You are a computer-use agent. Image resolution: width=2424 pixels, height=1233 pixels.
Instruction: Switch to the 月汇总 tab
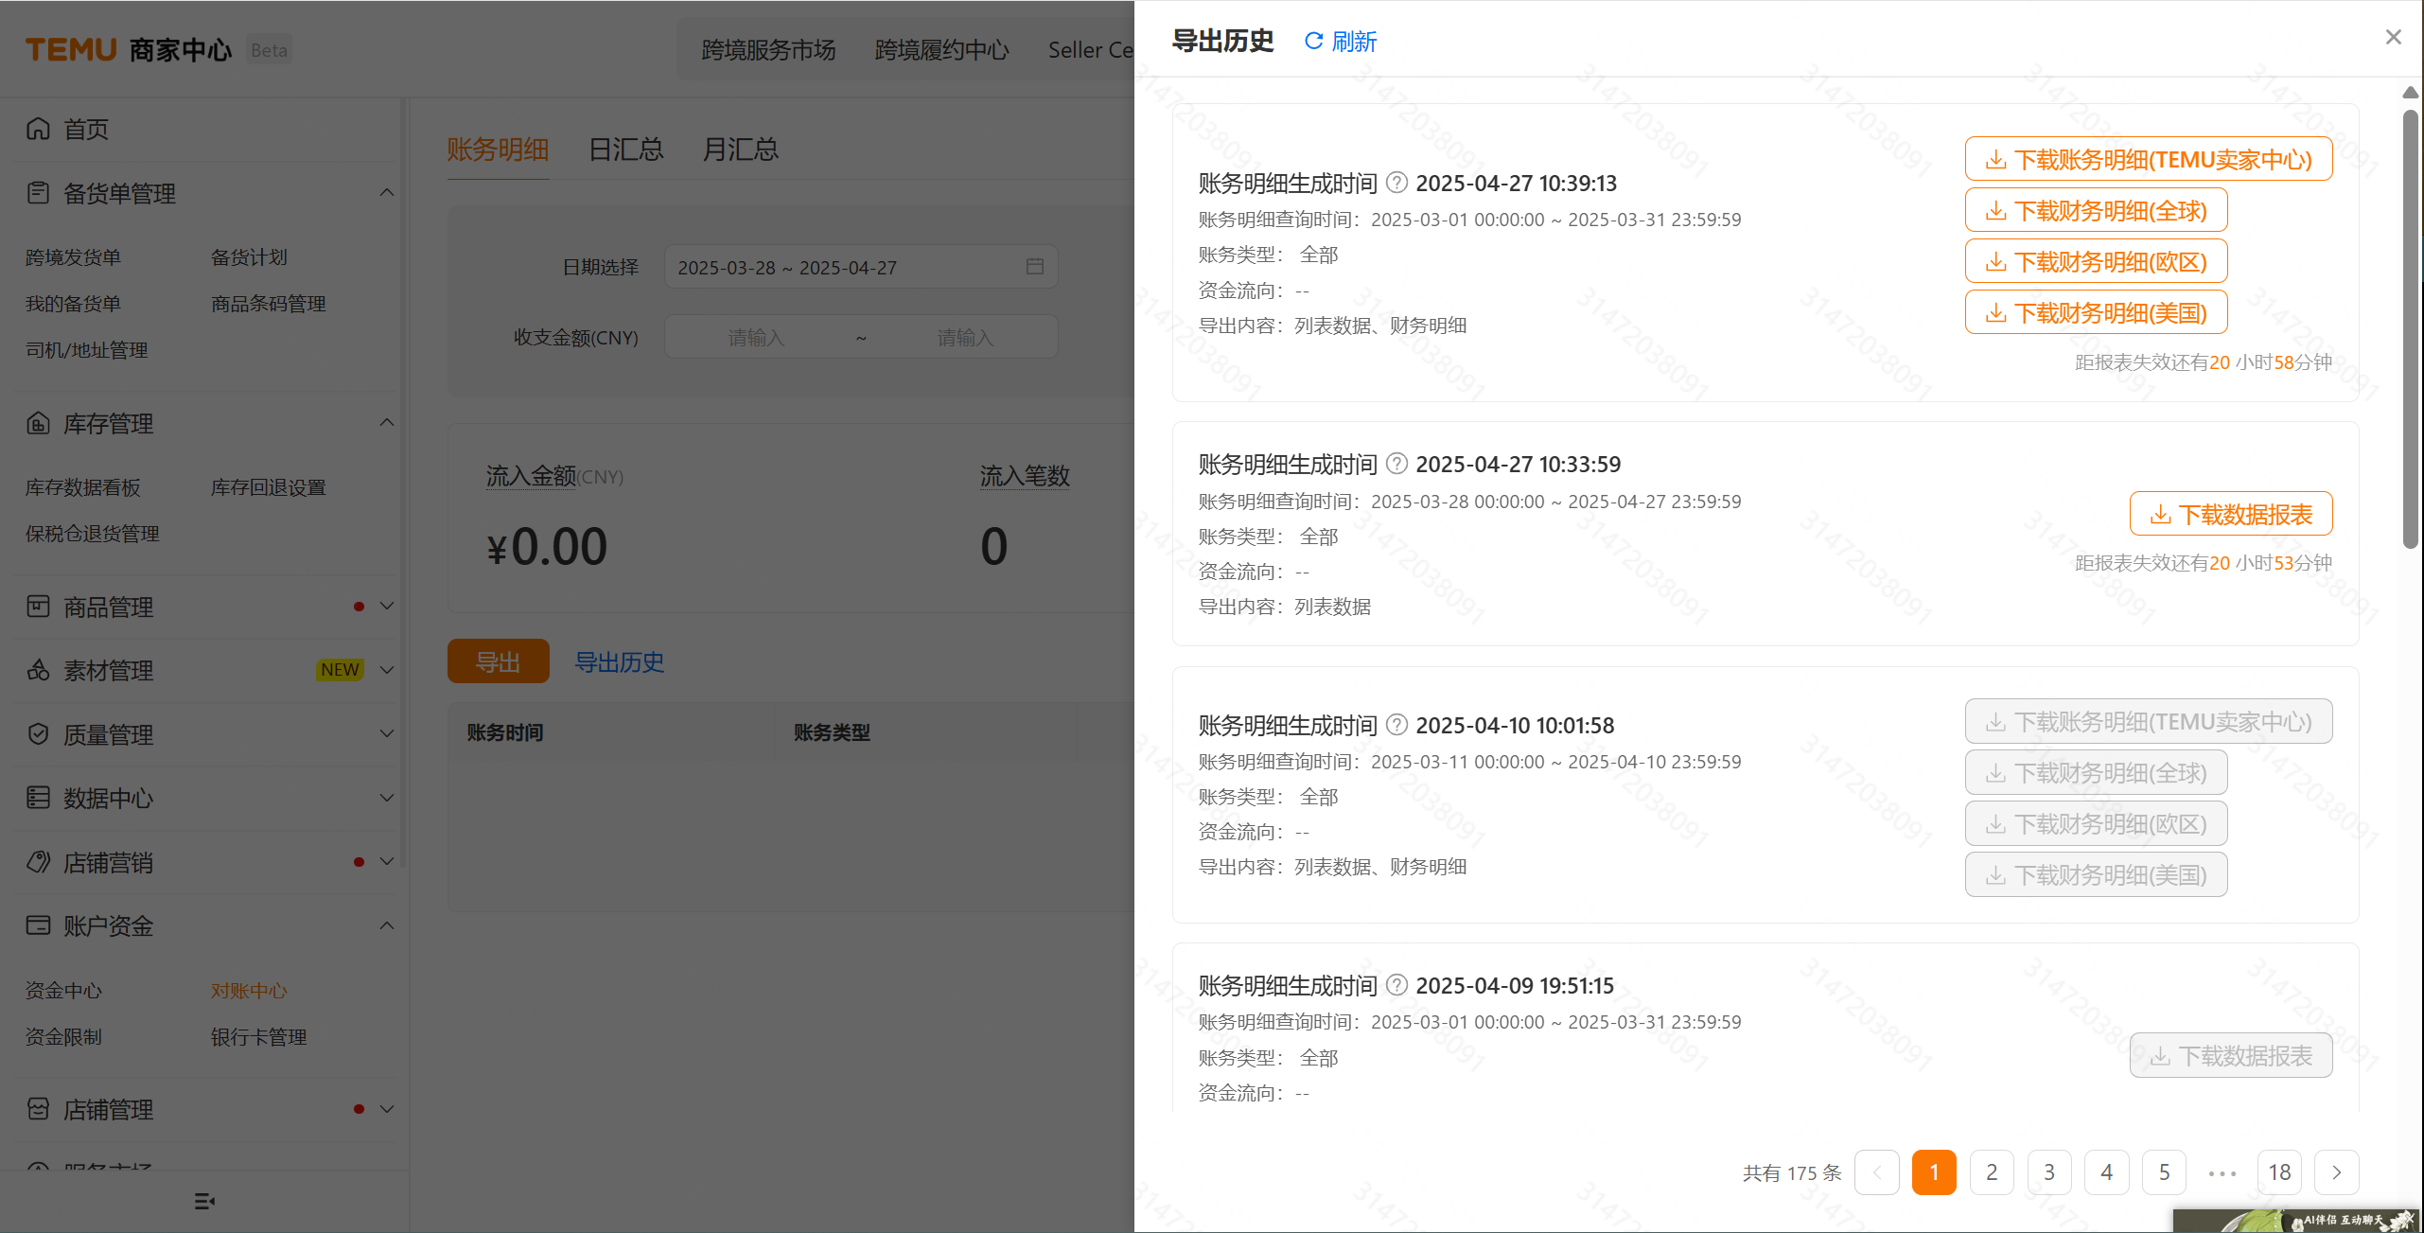(x=740, y=150)
